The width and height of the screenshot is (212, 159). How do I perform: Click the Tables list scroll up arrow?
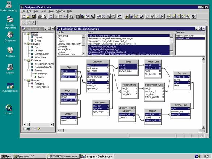pos(83,36)
